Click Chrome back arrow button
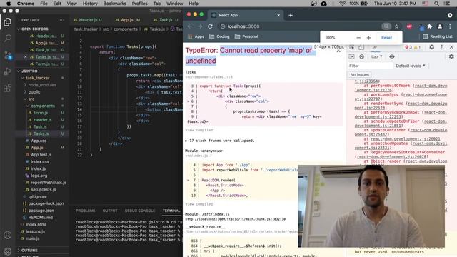 click(190, 26)
